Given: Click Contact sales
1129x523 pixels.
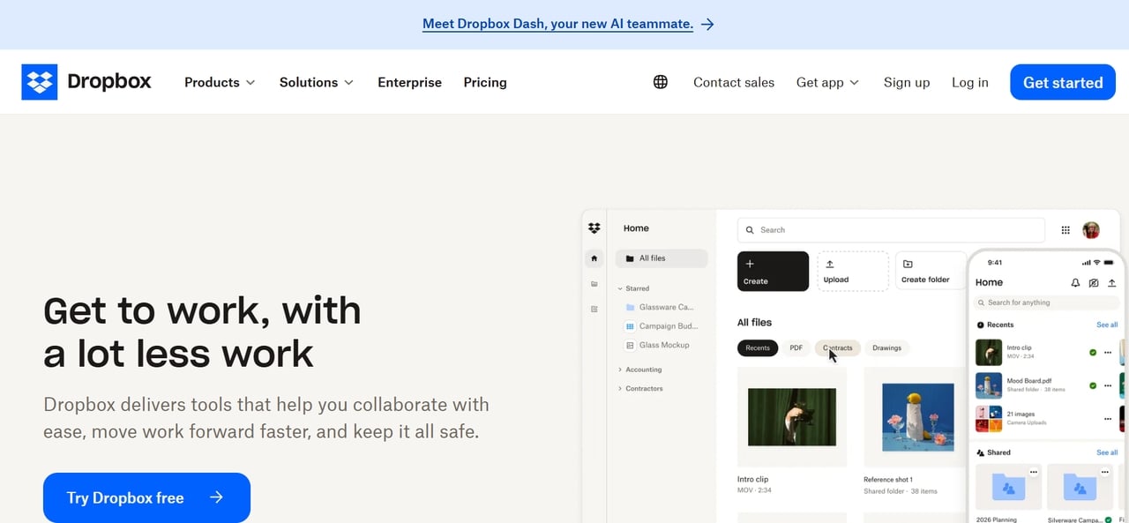Looking at the screenshot, I should click(x=734, y=82).
